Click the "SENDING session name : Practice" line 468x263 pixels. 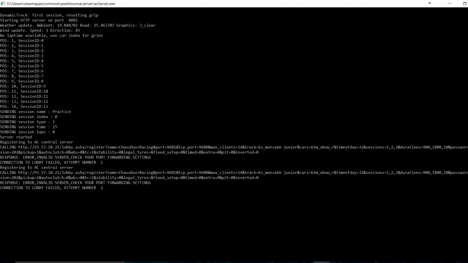[x=35, y=111]
